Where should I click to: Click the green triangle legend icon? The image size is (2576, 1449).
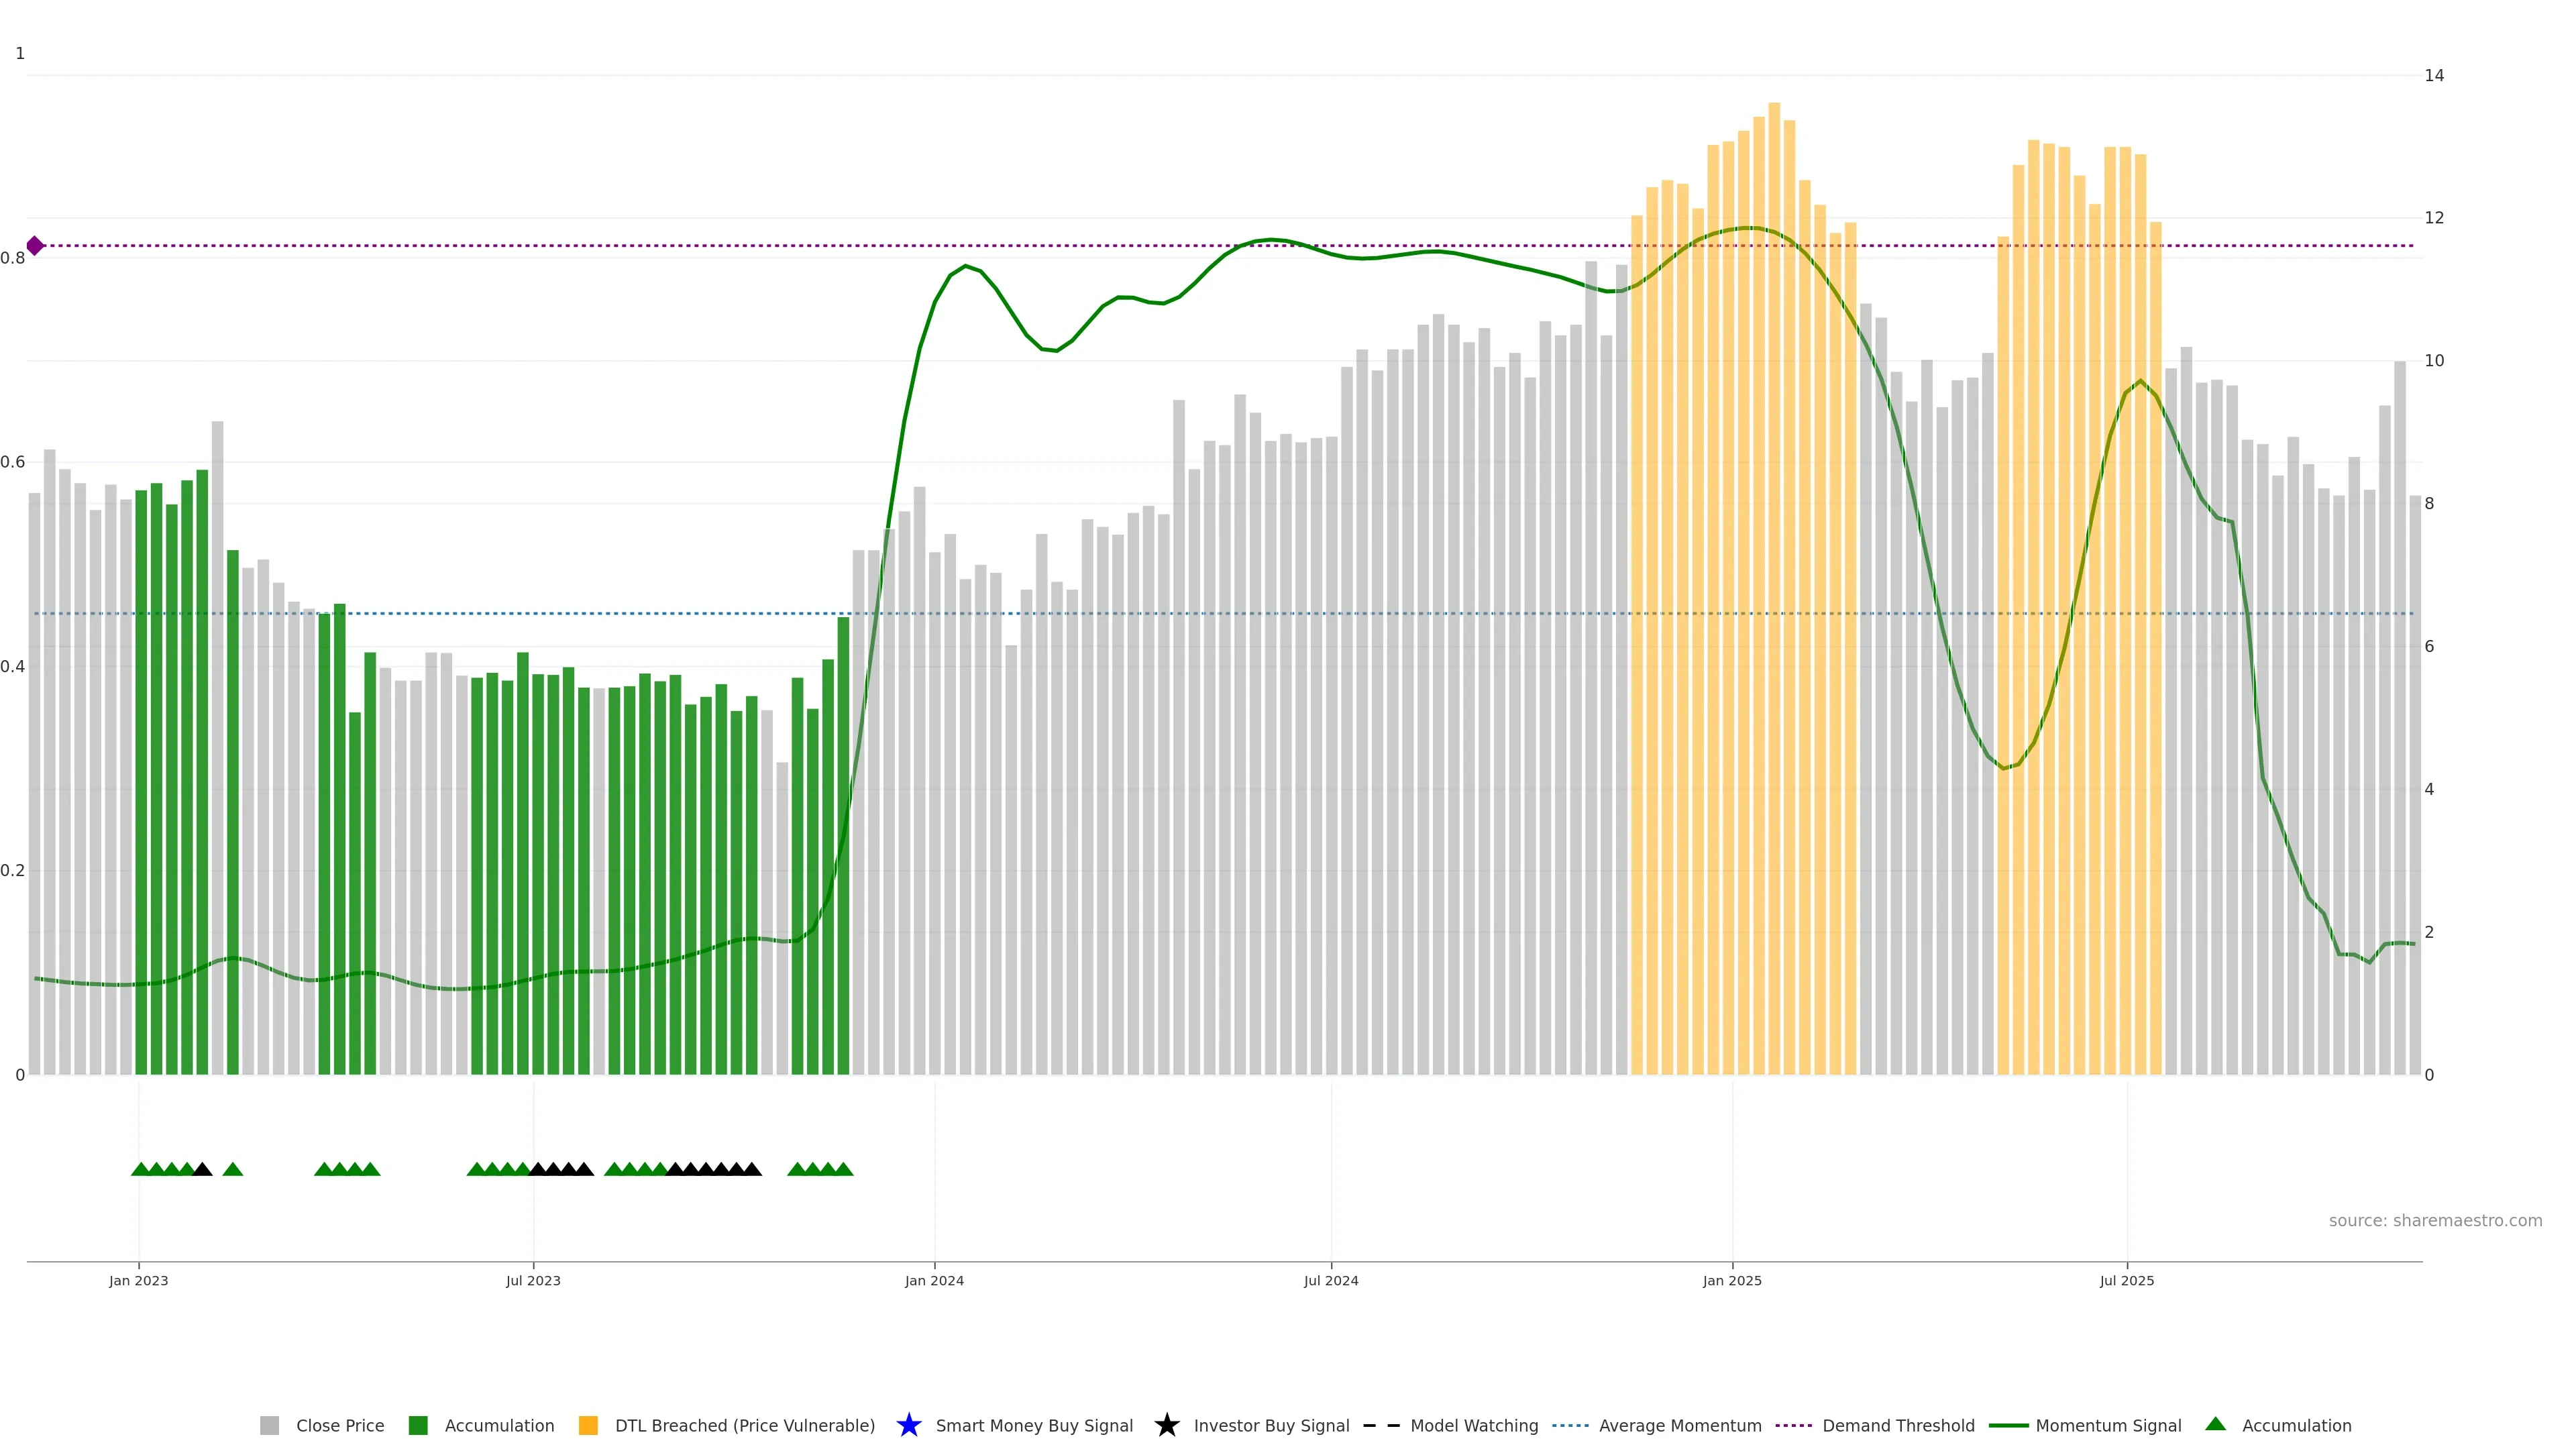click(x=2215, y=1424)
